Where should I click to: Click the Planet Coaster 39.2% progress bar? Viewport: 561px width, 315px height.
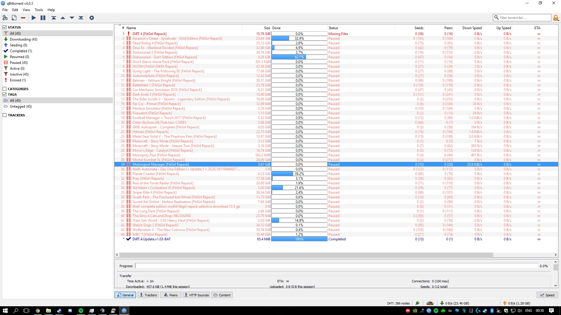click(x=299, y=174)
